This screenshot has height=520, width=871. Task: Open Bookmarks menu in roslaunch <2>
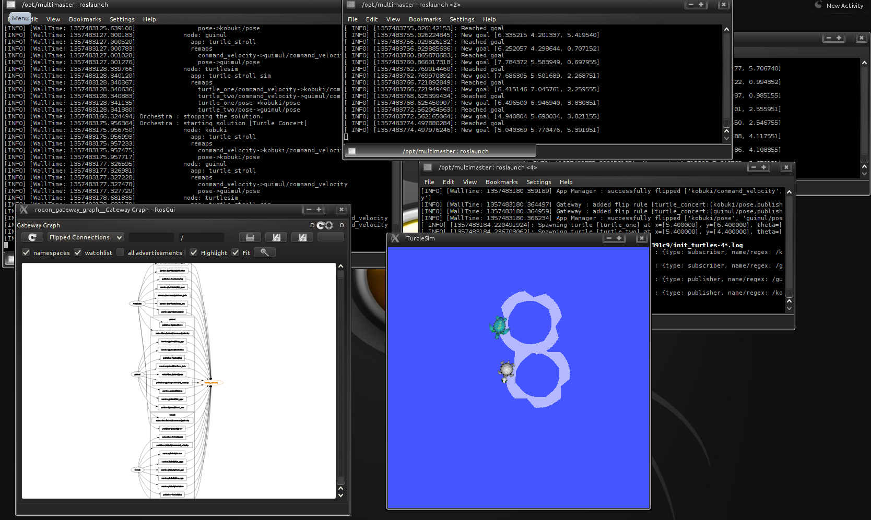(425, 19)
